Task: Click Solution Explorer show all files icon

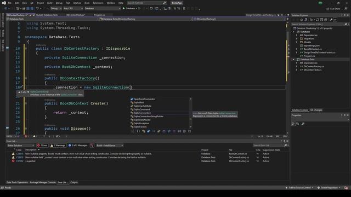Action: point(325,20)
